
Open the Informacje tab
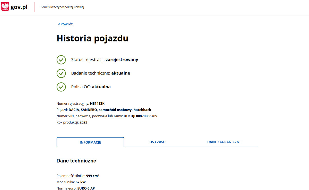point(90,142)
